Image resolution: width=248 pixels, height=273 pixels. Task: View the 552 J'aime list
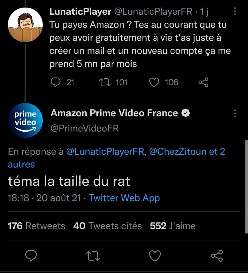coord(172,226)
